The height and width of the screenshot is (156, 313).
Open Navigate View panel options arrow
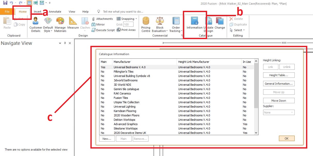coord(60,43)
